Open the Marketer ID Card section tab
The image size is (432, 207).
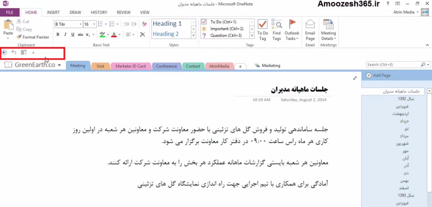(130, 66)
